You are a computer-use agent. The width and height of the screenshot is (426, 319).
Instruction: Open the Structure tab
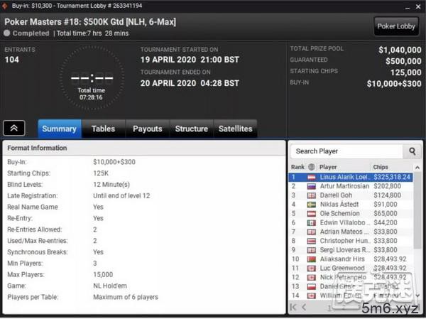[x=192, y=129]
